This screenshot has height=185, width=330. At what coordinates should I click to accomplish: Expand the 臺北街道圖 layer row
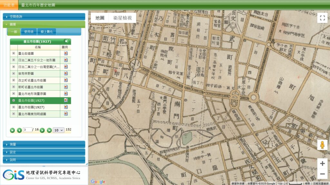click(x=14, y=53)
